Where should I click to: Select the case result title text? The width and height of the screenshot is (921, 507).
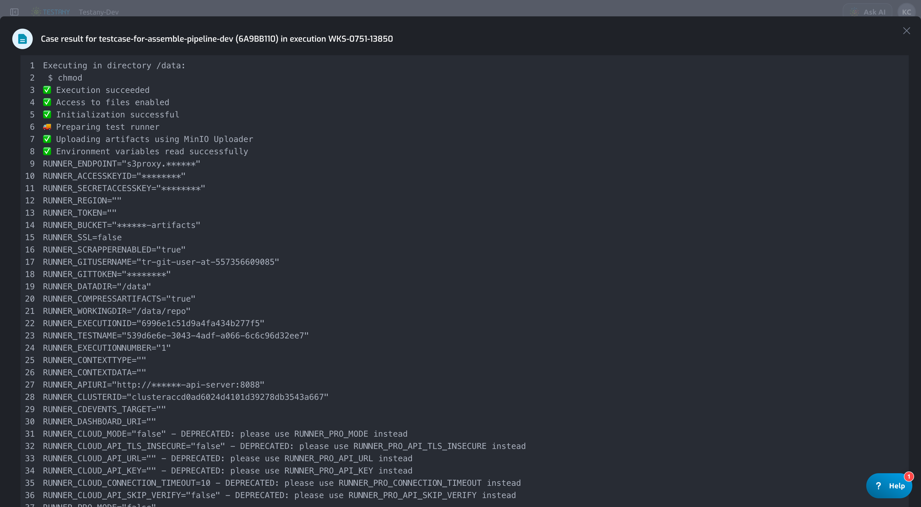(217, 39)
